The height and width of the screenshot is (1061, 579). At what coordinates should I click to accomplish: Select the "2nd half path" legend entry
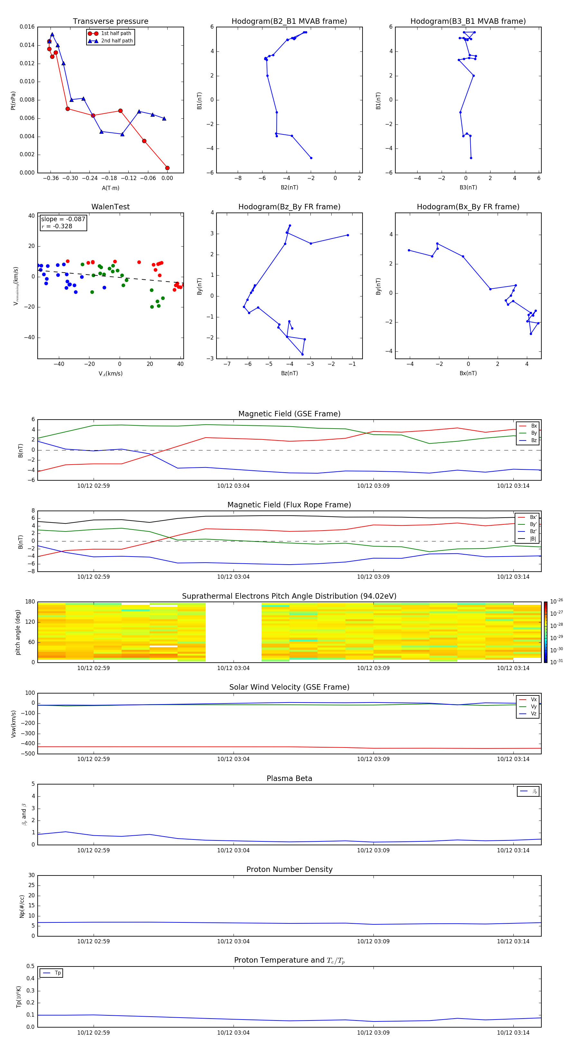[x=110, y=41]
